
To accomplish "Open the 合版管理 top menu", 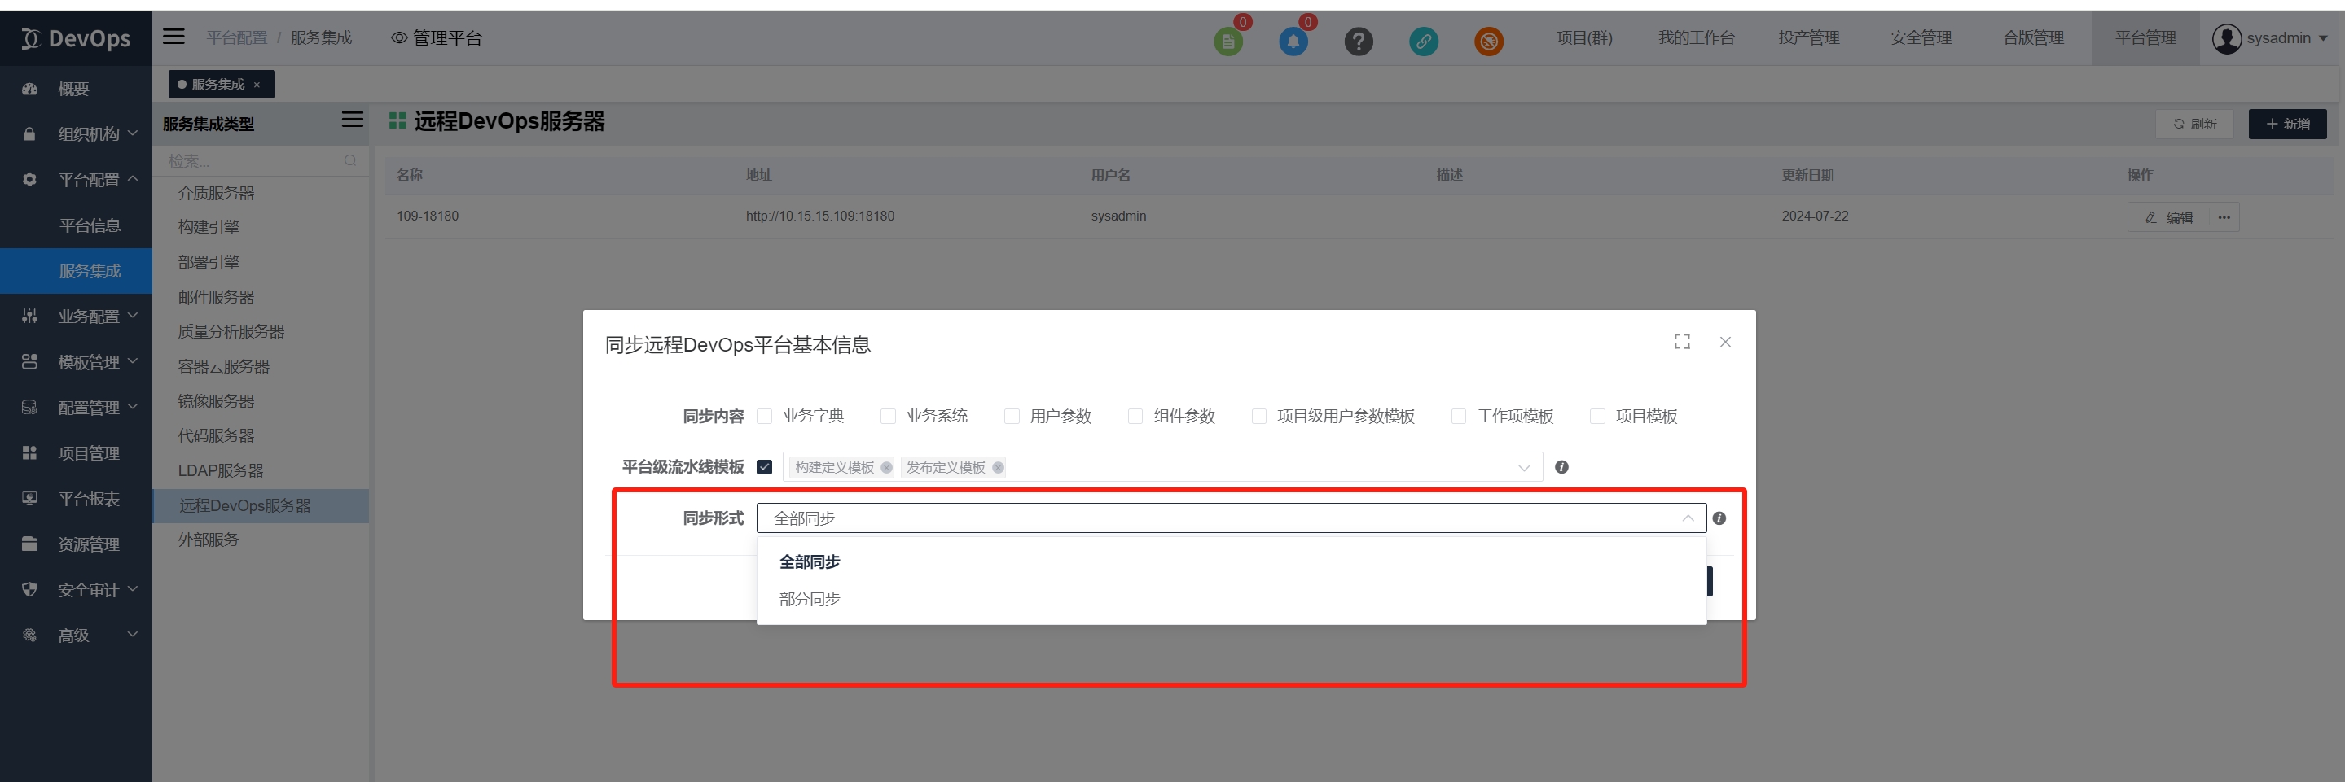I will tap(2033, 38).
